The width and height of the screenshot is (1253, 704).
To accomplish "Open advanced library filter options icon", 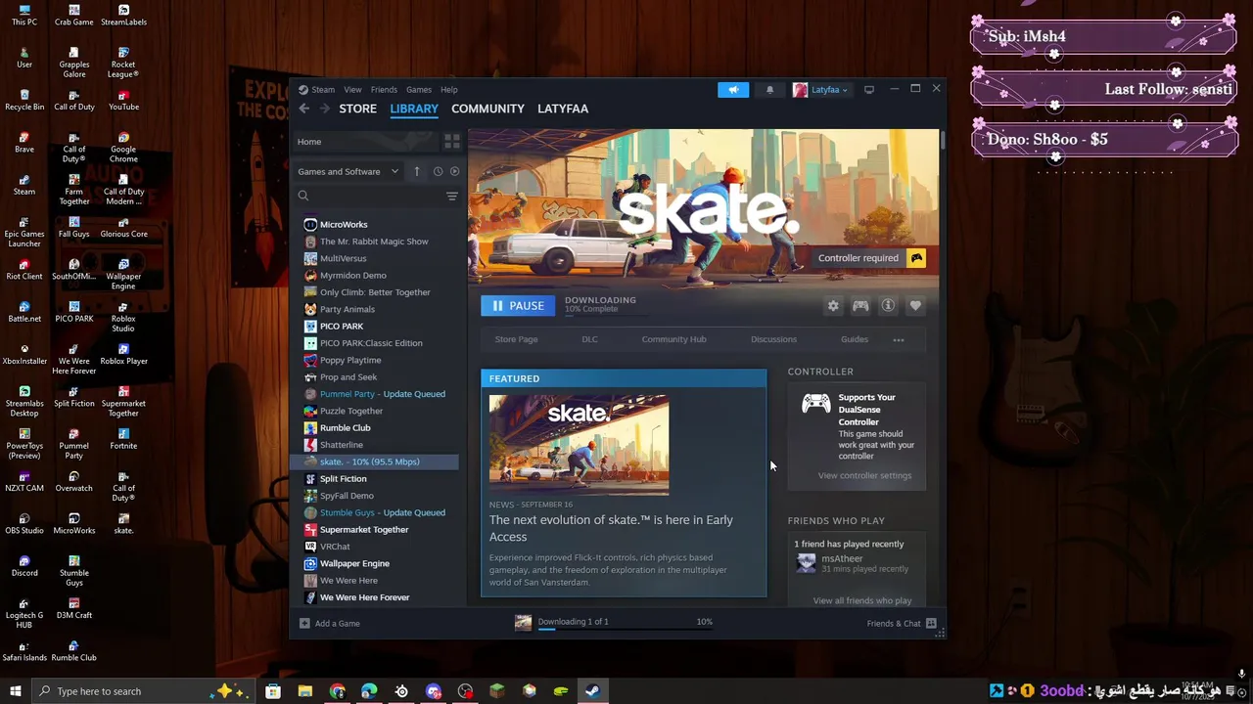I will (x=451, y=197).
